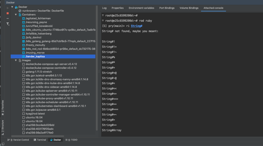Follow the String# link in console
Screen dimensions: 263x146
(137, 26)
